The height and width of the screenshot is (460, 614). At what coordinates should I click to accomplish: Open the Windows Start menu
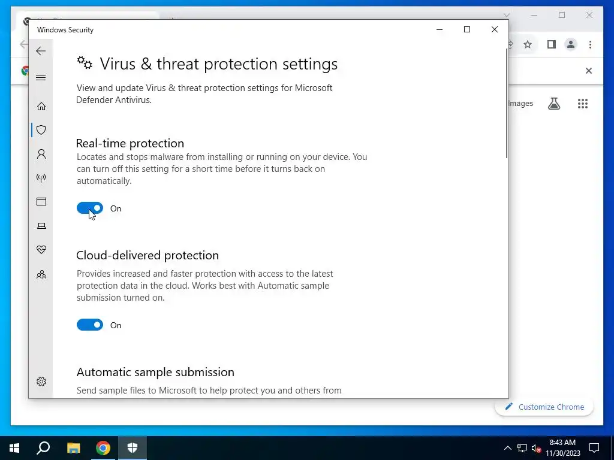click(x=14, y=448)
